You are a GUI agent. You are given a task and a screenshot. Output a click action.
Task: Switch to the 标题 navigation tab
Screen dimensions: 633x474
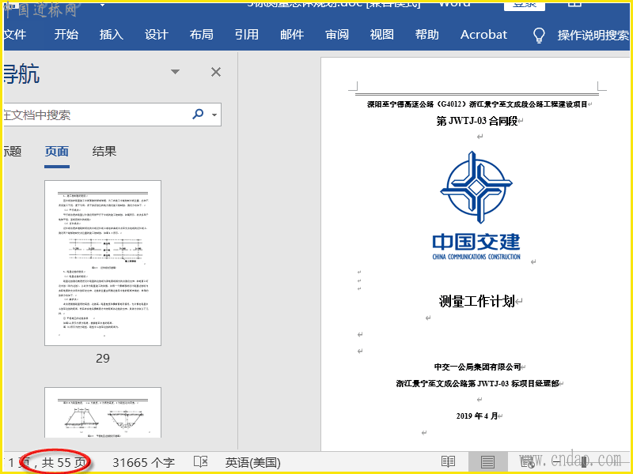click(x=13, y=152)
